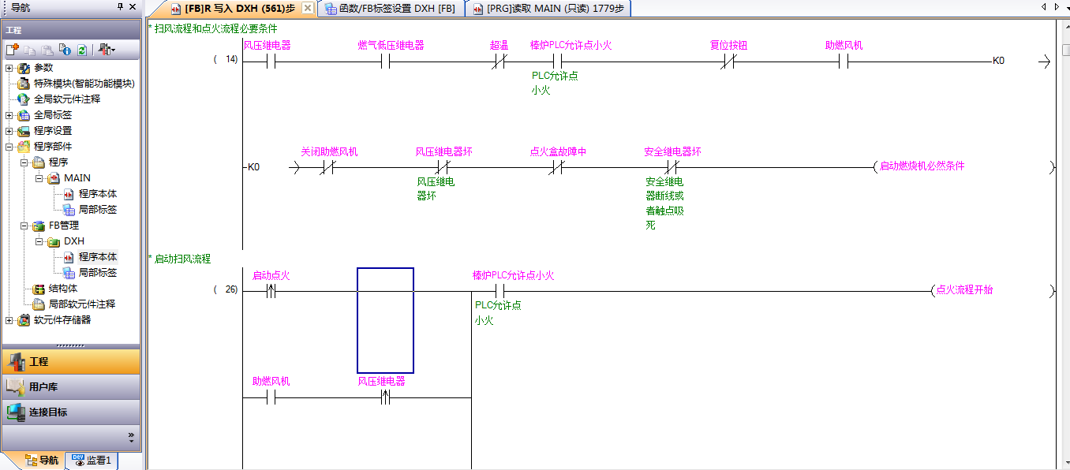Screen dimensions: 1070x470
Task: Switch to the [PRG]读取 MAIN tab
Action: coord(551,9)
